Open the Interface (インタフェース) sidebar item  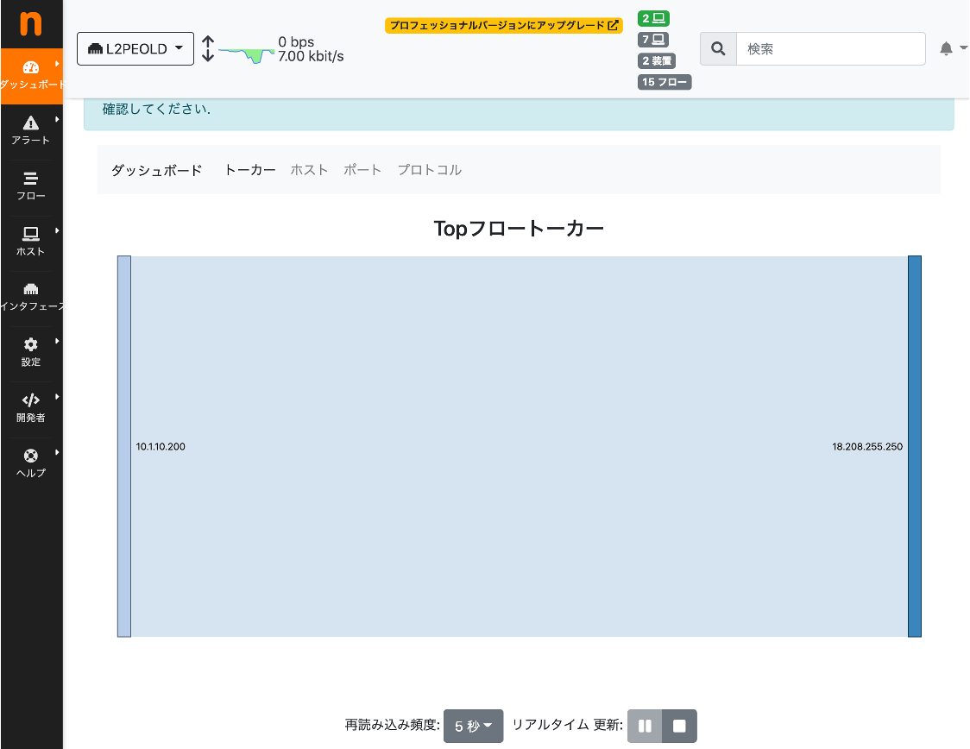(x=31, y=298)
